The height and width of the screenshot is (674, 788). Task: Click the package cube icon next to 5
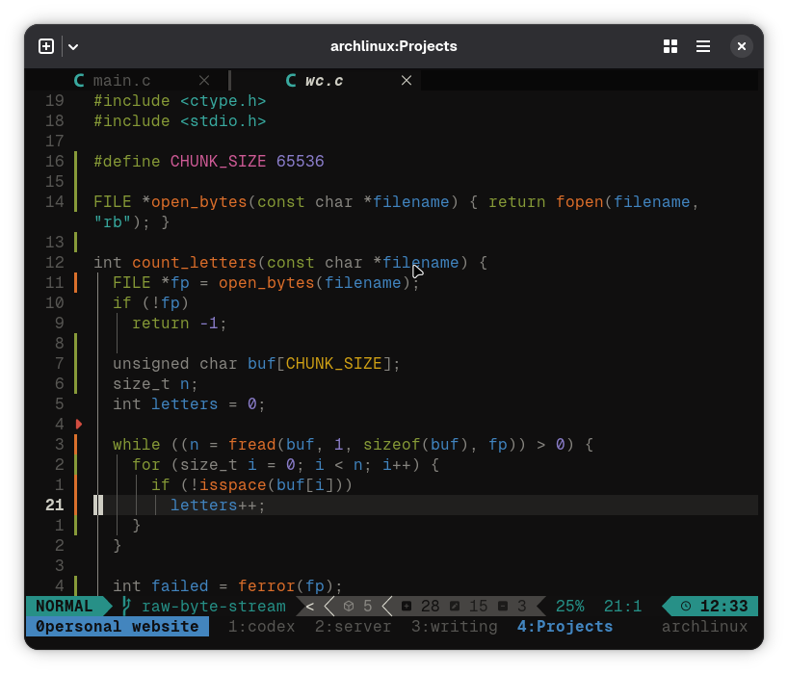pyautogui.click(x=349, y=607)
